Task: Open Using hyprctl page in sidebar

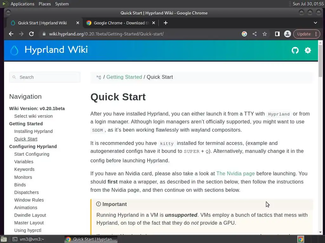Action: click(28, 230)
